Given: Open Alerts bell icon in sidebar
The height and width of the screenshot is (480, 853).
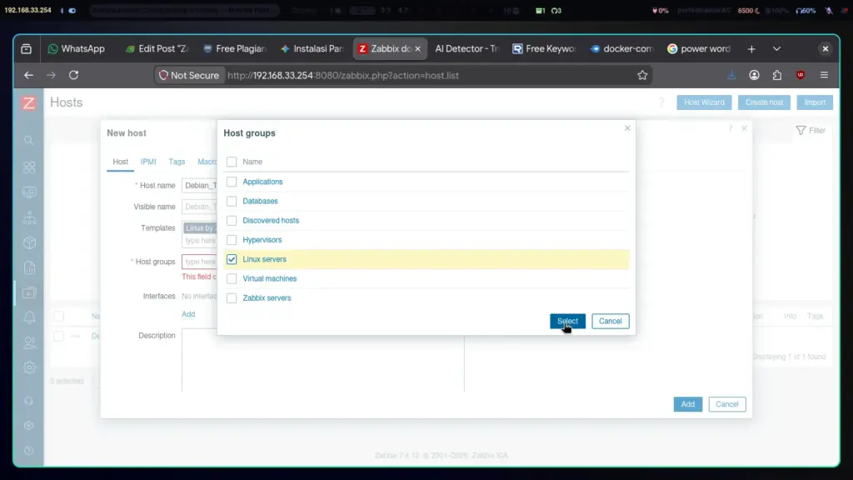Looking at the screenshot, I should pyautogui.click(x=29, y=317).
